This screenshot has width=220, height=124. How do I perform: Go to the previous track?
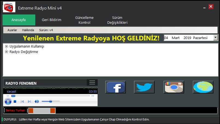point(22,101)
